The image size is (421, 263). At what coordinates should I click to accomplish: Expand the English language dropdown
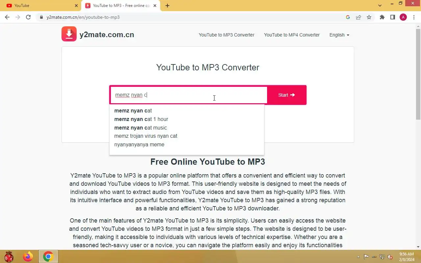pos(339,35)
